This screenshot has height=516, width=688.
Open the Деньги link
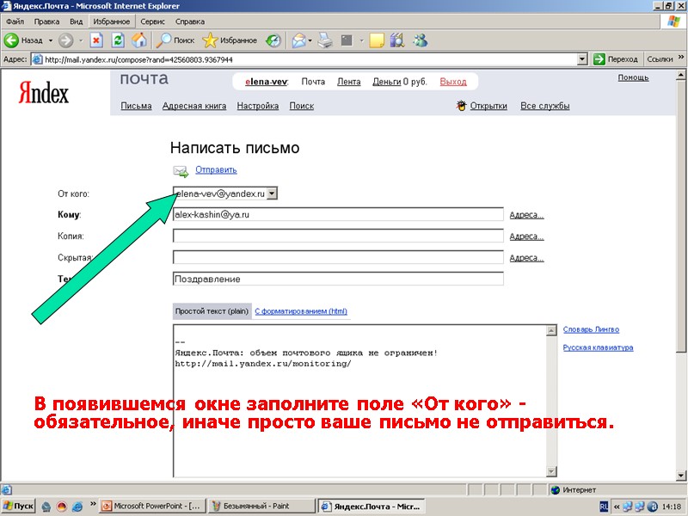pos(386,82)
